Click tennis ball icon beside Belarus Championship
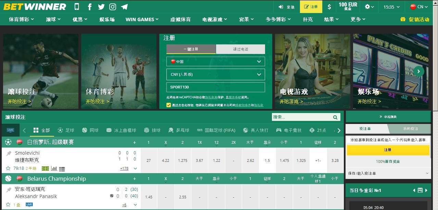The height and width of the screenshot is (210, 438). point(9,179)
